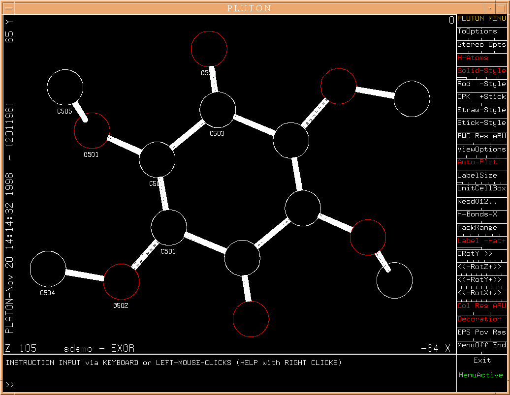Open the ViewOptions submenu
The image size is (510, 395).
pos(481,149)
